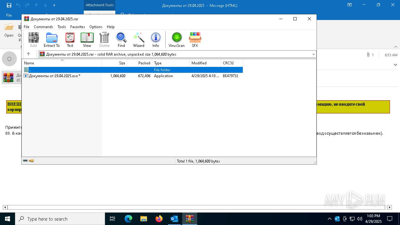Sort by Packed column header

pos(140,63)
